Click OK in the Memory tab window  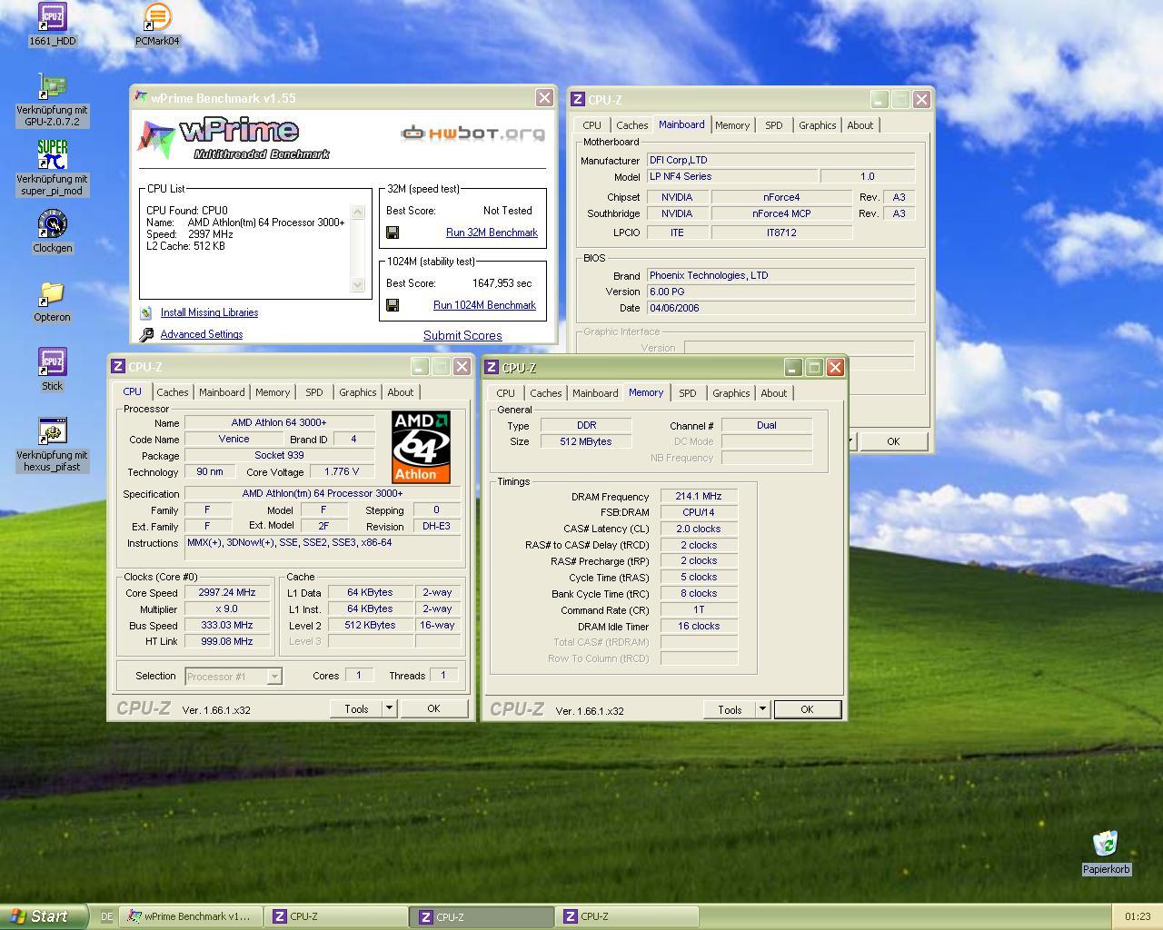[x=807, y=709]
